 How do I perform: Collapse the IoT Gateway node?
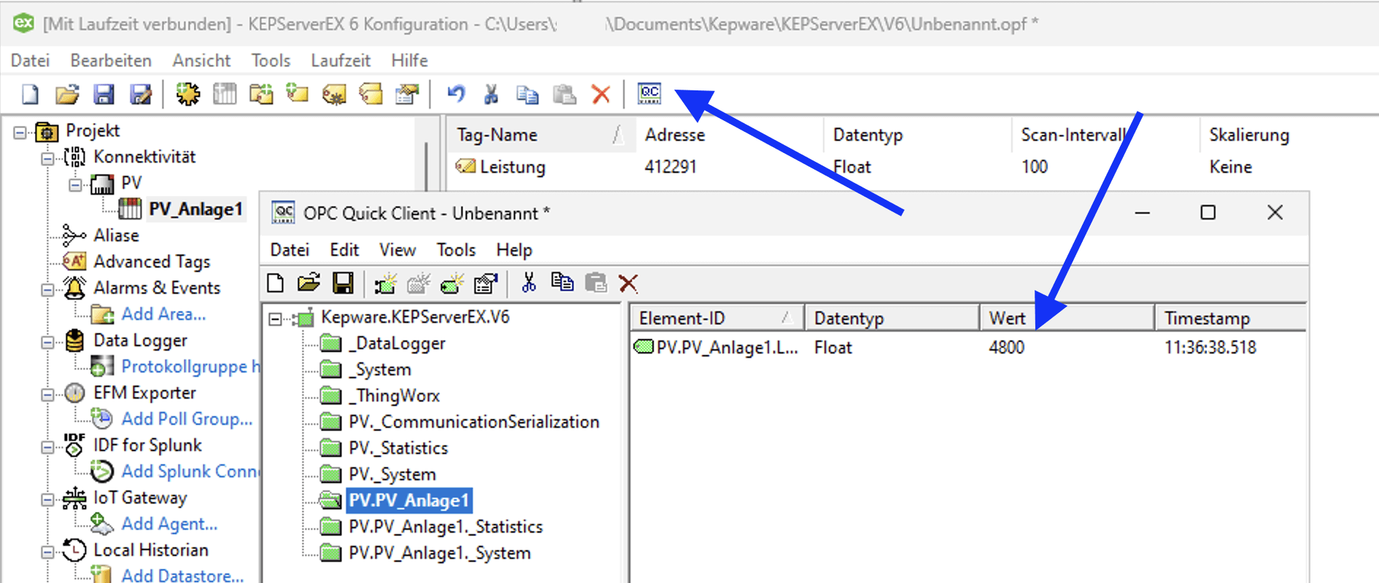click(x=47, y=499)
